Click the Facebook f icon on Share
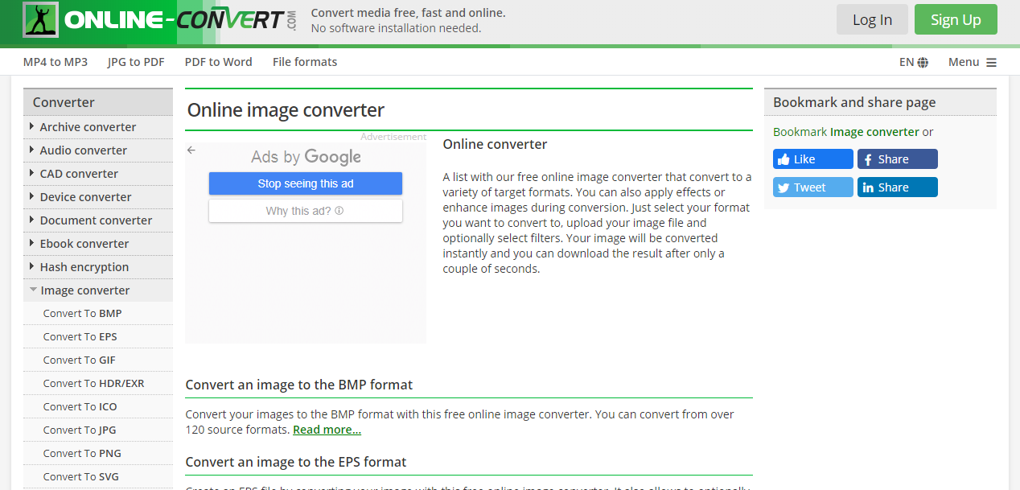 coord(868,159)
